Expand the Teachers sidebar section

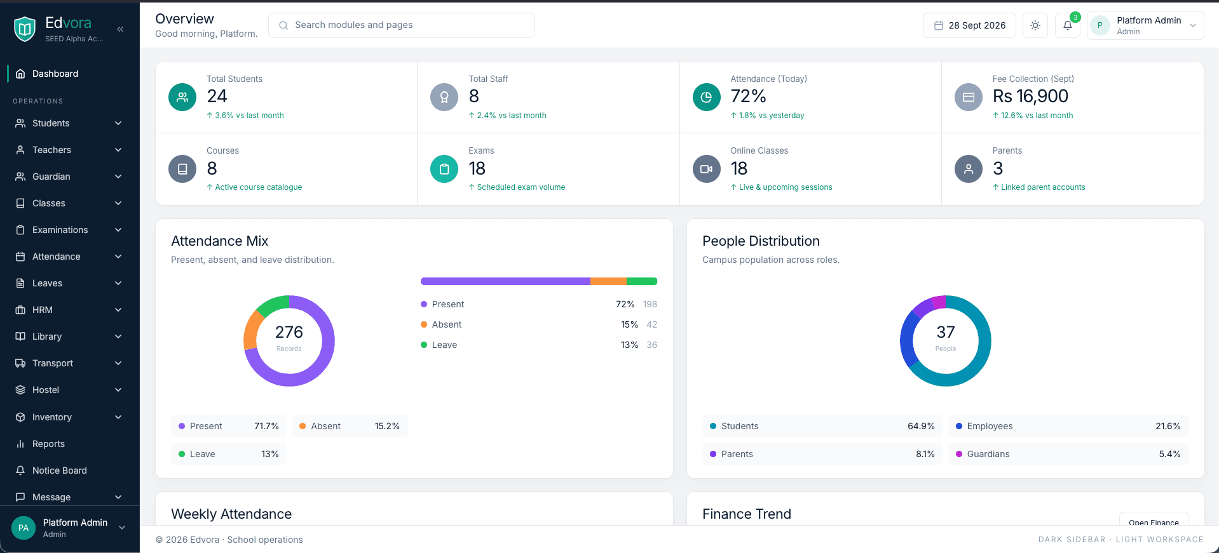click(x=69, y=150)
